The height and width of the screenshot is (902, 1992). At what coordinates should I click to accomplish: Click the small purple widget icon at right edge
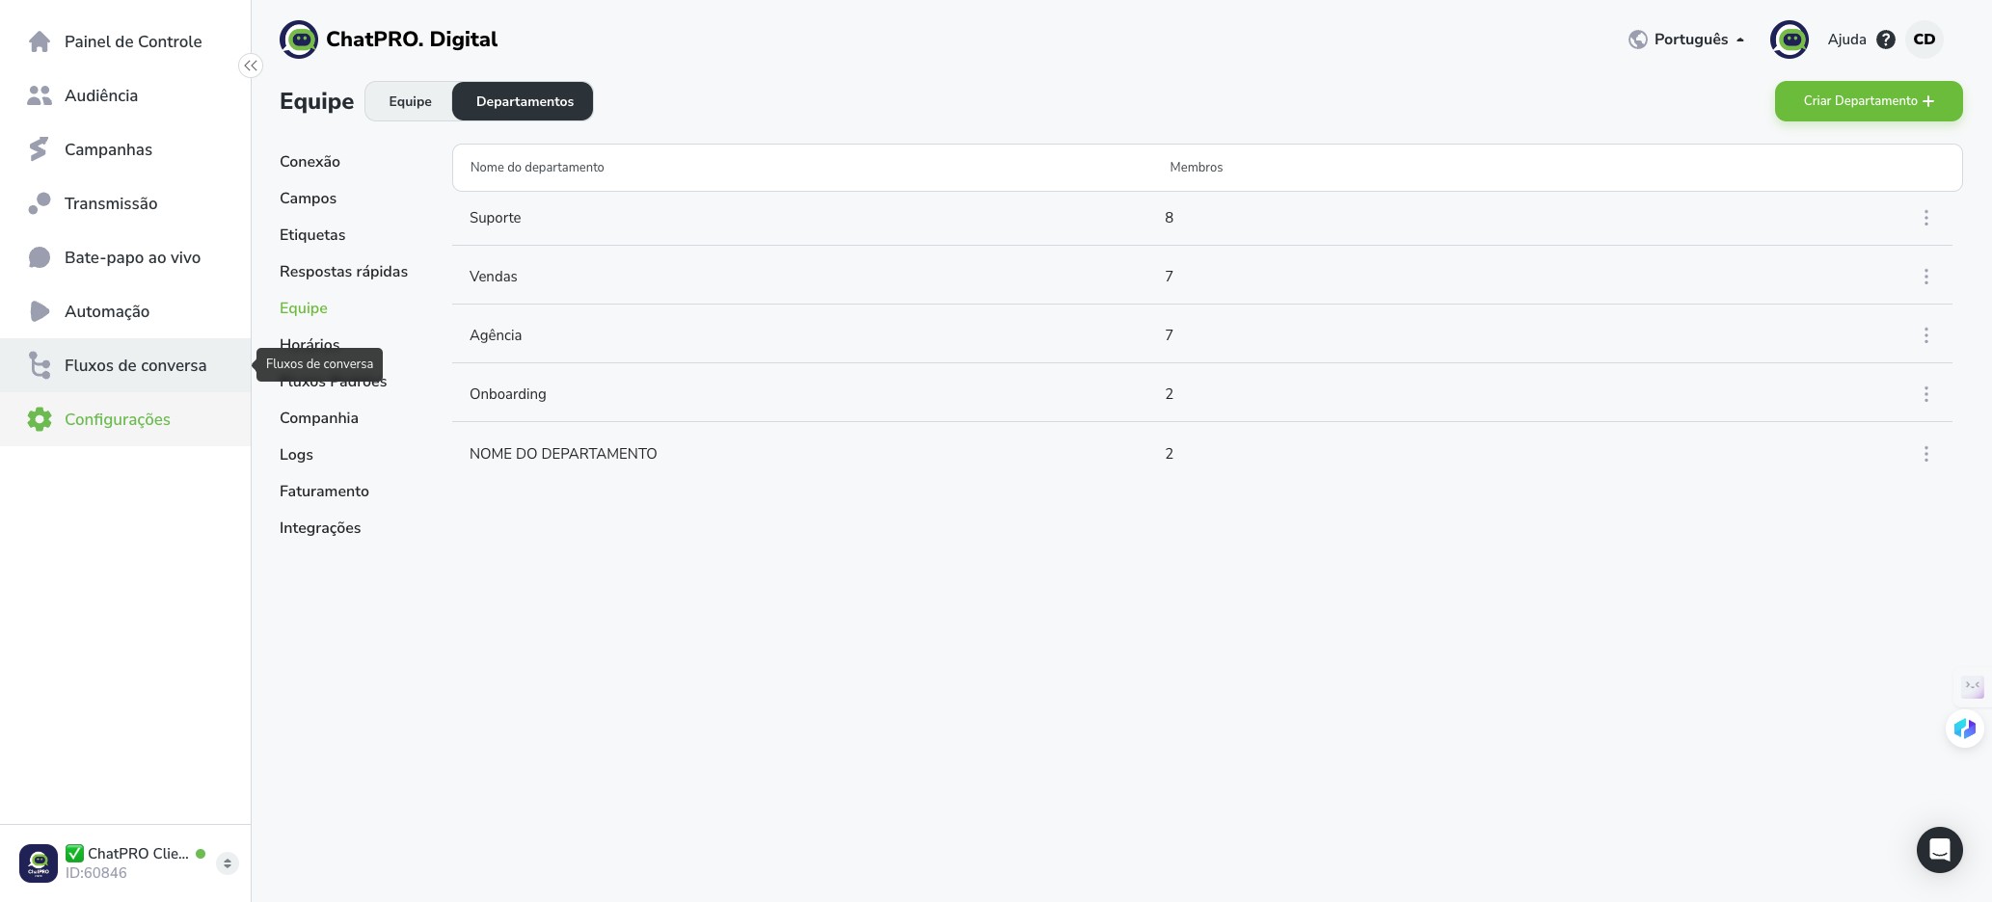click(1973, 686)
